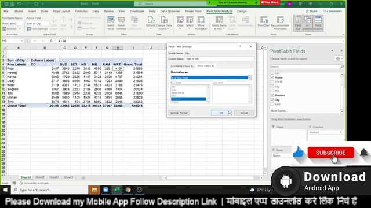Click the Share button
371x208 pixels.
pyautogui.click(x=312, y=11)
